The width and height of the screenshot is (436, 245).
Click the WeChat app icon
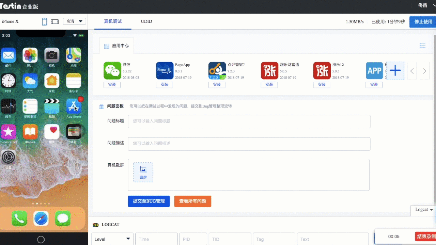[x=112, y=70]
